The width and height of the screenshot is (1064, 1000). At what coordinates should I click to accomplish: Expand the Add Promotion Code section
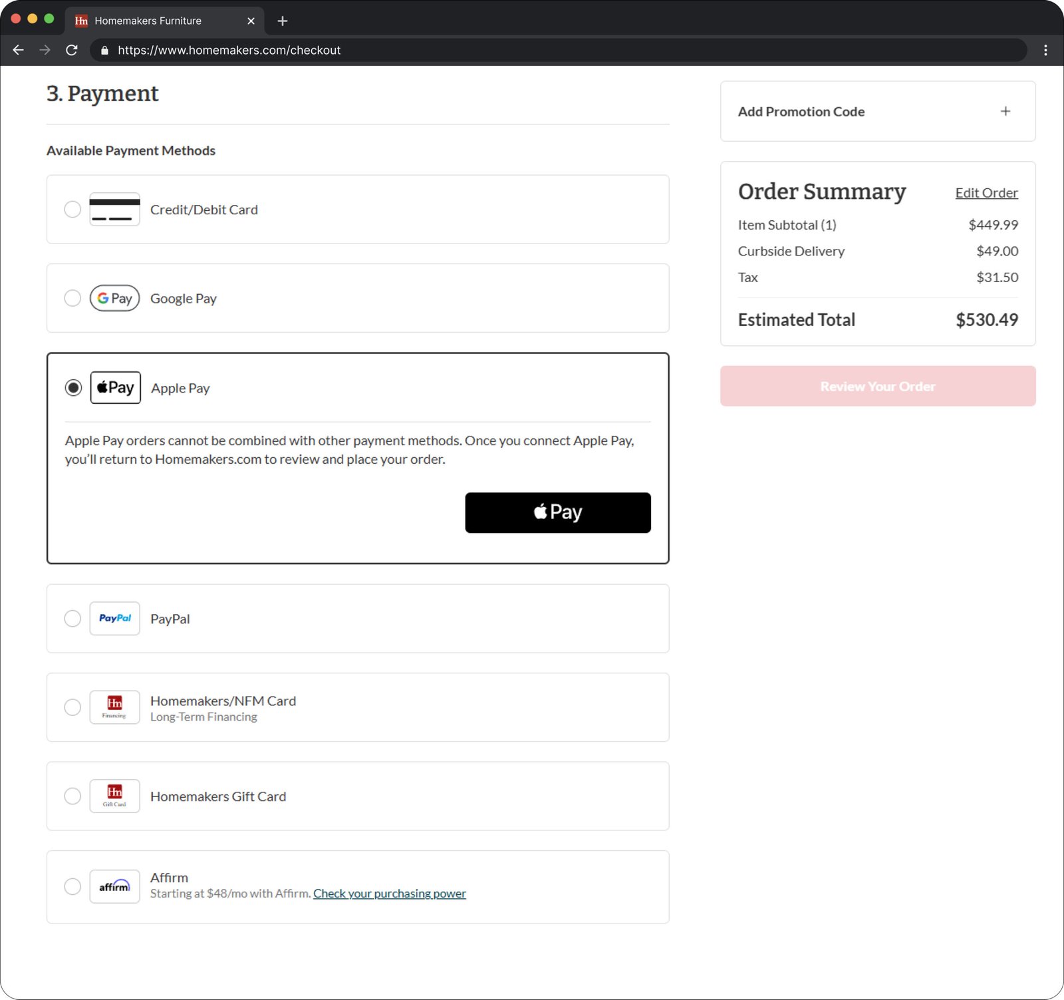(x=1005, y=112)
